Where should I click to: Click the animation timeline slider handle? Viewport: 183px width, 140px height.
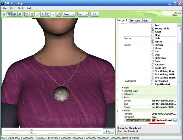point(31,130)
